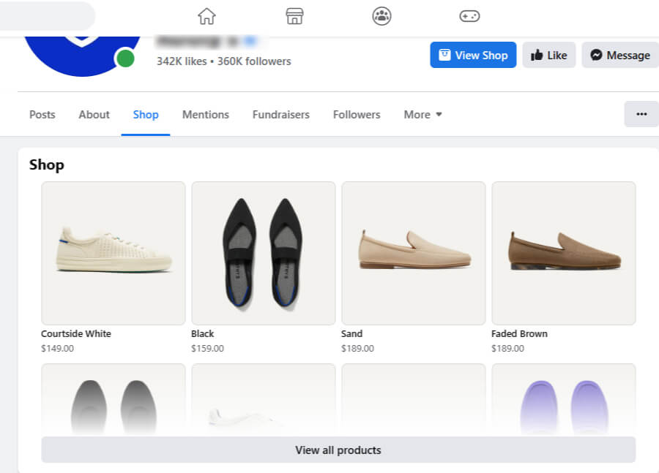
Task: Click the Black product name
Action: pos(202,333)
